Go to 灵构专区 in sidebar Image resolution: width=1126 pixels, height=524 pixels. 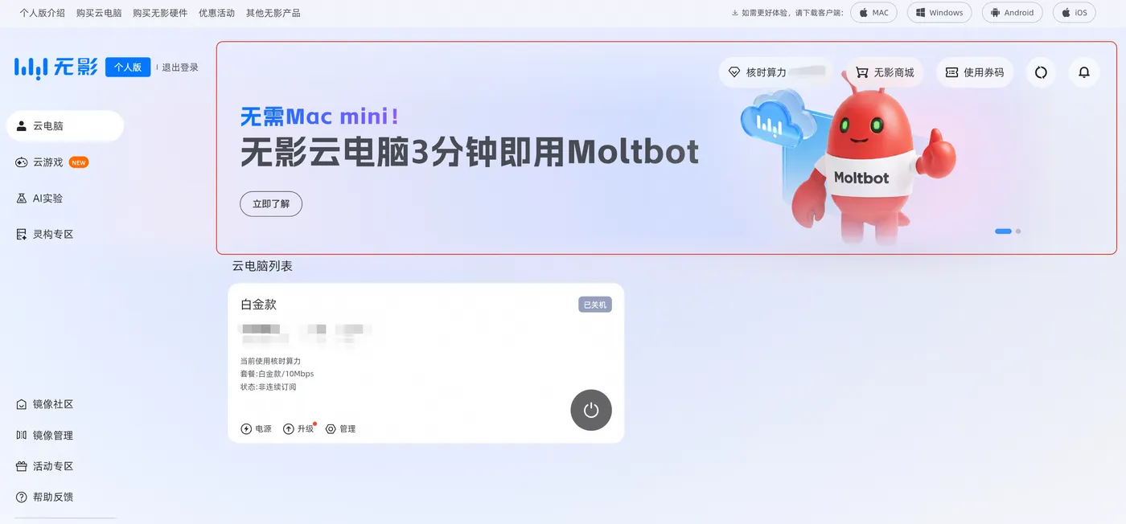pos(44,235)
